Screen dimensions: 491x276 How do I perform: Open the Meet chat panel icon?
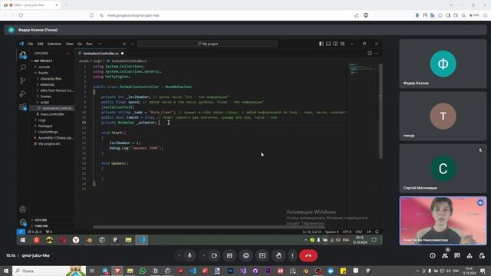[457, 255]
